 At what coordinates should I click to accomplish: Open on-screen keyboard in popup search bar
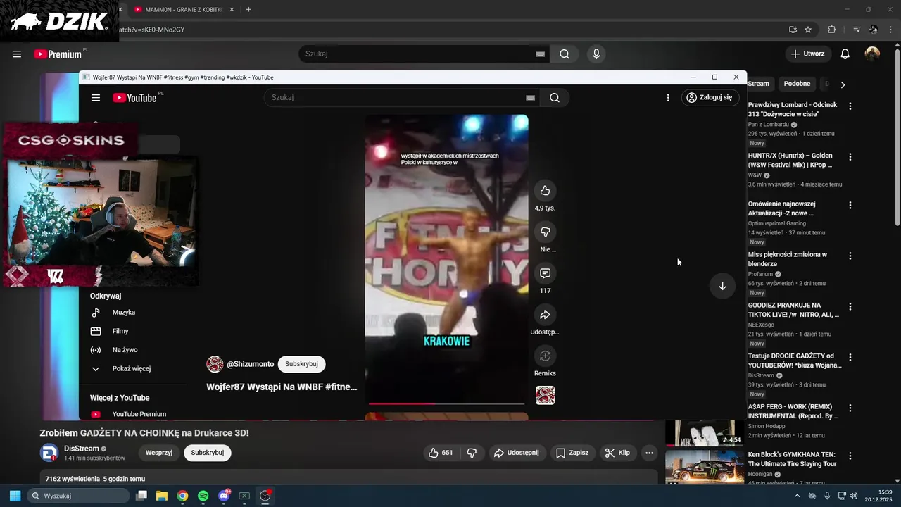click(530, 98)
